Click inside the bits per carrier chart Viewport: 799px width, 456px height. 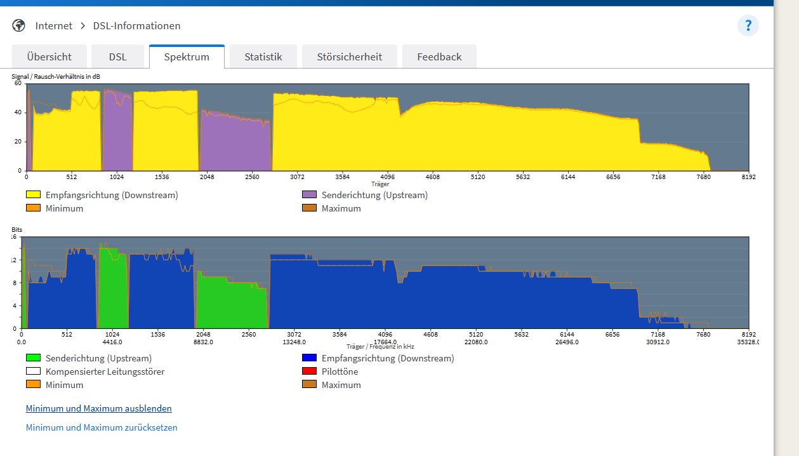385,283
